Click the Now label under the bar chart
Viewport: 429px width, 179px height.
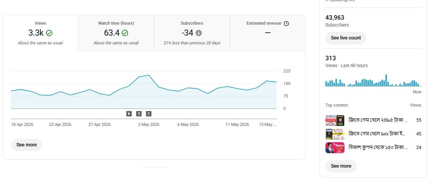(x=417, y=92)
